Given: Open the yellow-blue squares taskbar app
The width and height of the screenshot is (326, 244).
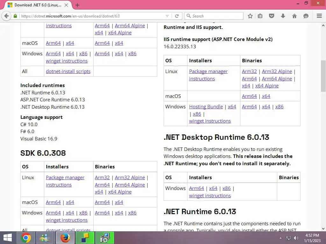Looking at the screenshot, I should click(85, 238).
